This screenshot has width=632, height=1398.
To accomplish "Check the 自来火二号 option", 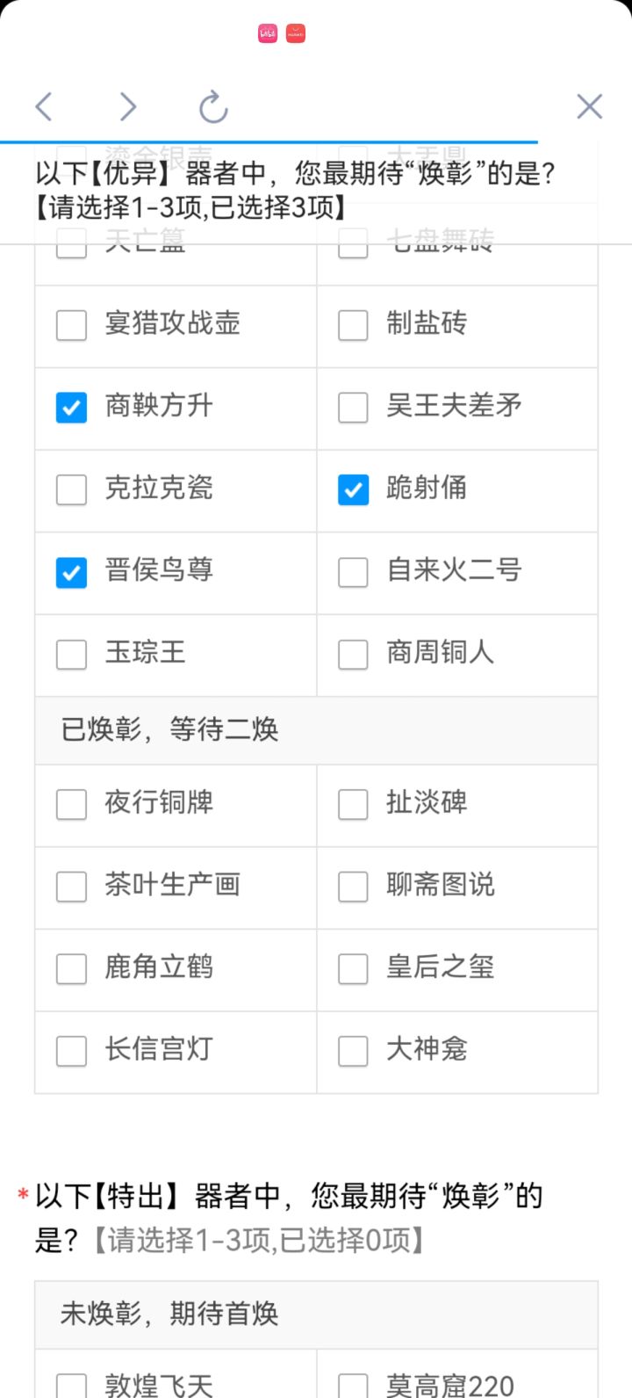I will pos(353,573).
